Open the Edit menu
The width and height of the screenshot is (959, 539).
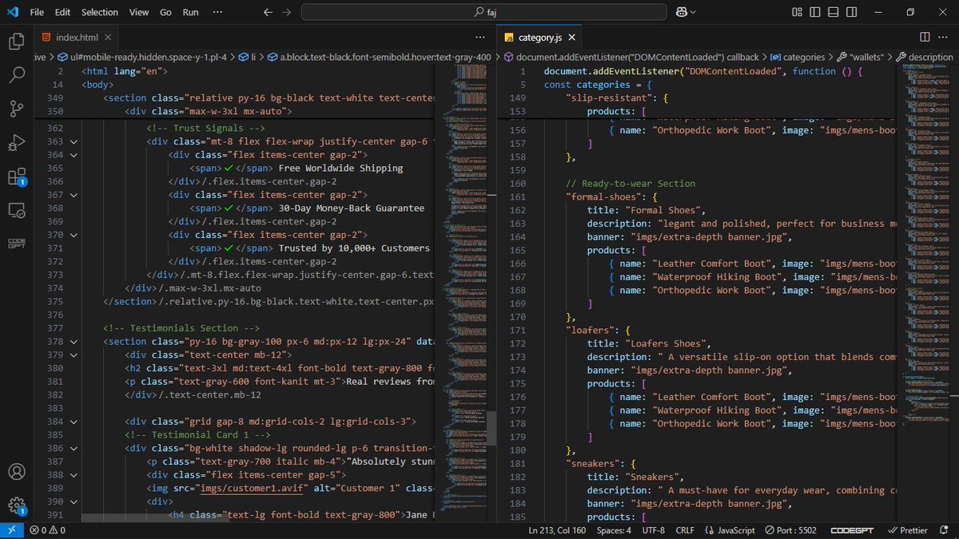[x=63, y=12]
